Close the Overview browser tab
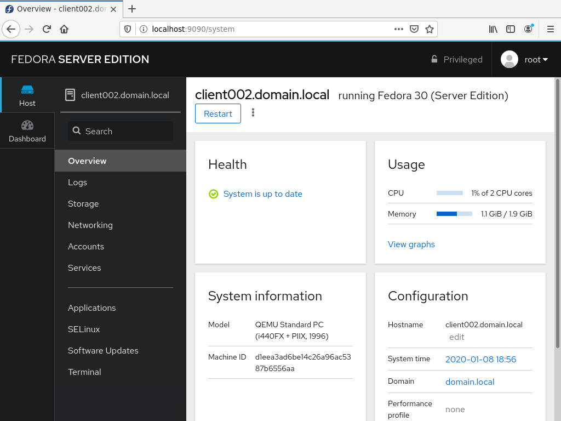This screenshot has height=421, width=561. [x=113, y=9]
